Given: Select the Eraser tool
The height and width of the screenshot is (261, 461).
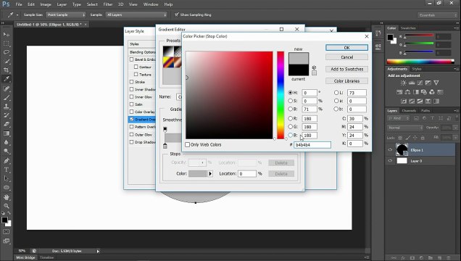Looking at the screenshot, I should pos(7,124).
